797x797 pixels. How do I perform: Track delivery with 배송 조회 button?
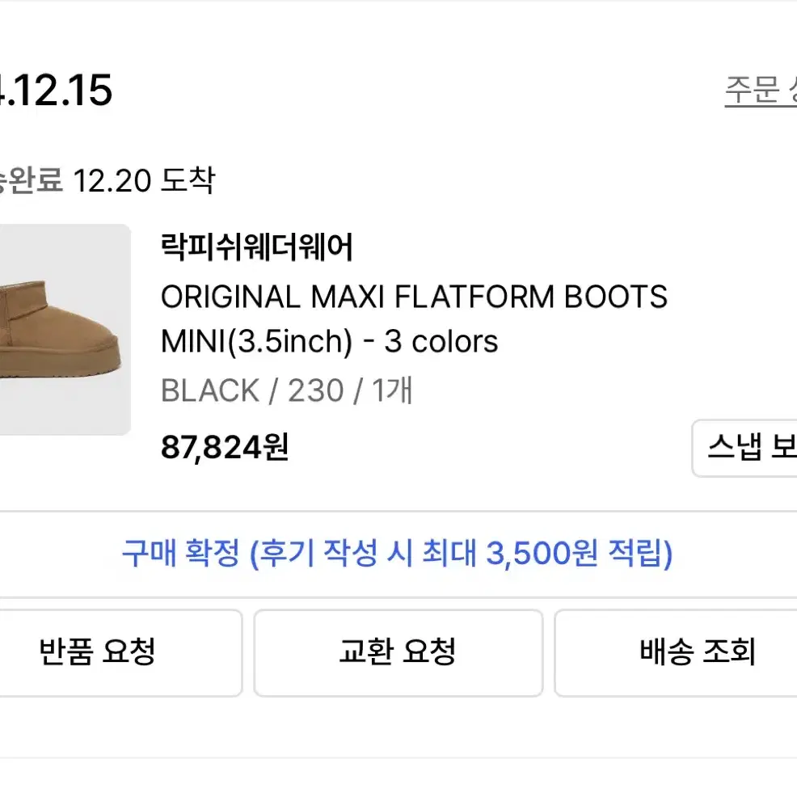click(676, 652)
